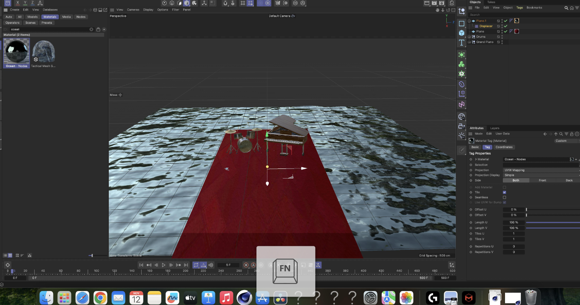This screenshot has width=580, height=305.
Task: Toggle Displacer enable checkmark
Action: 506,26
